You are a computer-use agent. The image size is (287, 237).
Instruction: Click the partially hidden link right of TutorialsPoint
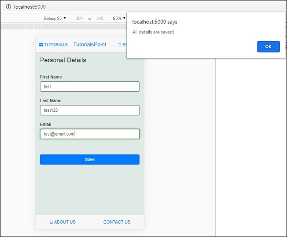click(123, 45)
